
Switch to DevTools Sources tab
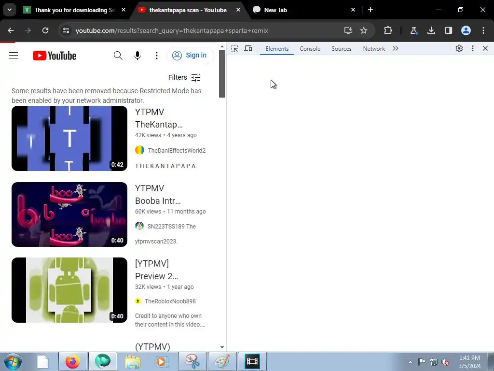[341, 49]
